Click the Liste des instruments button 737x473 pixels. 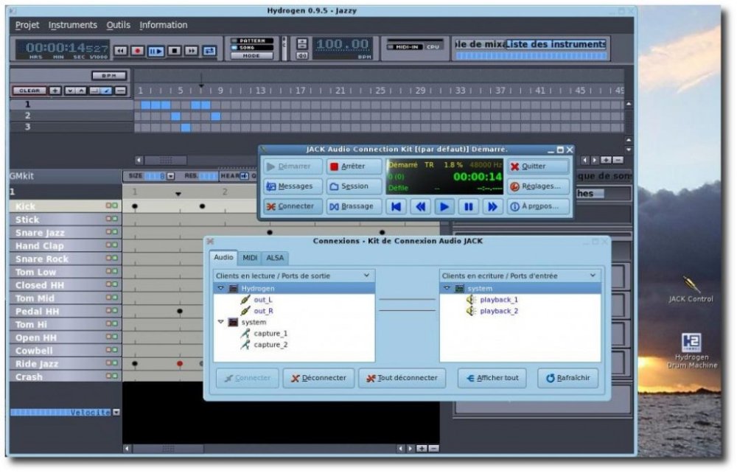click(x=556, y=44)
